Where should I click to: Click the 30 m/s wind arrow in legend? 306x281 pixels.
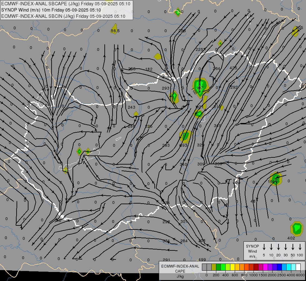(x=286, y=247)
